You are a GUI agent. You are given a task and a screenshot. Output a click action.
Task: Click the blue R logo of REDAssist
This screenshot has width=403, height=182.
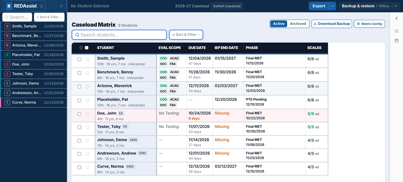(9, 6)
